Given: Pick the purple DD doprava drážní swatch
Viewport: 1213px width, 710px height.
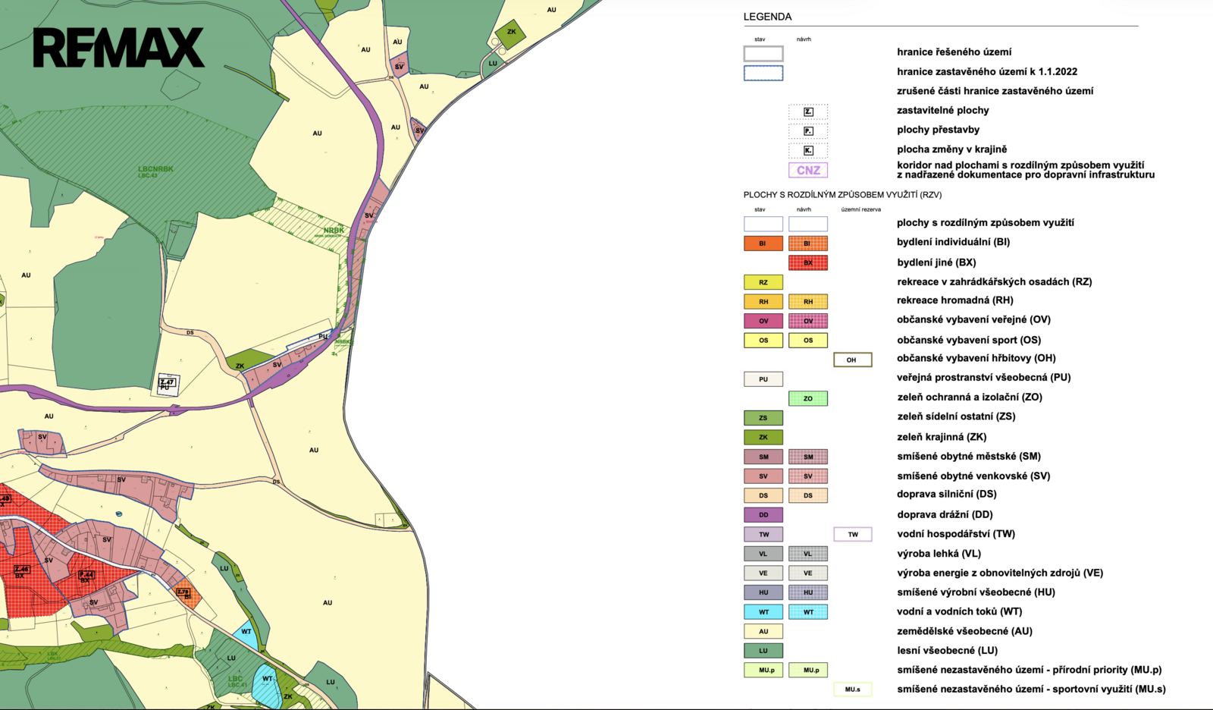Looking at the screenshot, I should tap(763, 514).
